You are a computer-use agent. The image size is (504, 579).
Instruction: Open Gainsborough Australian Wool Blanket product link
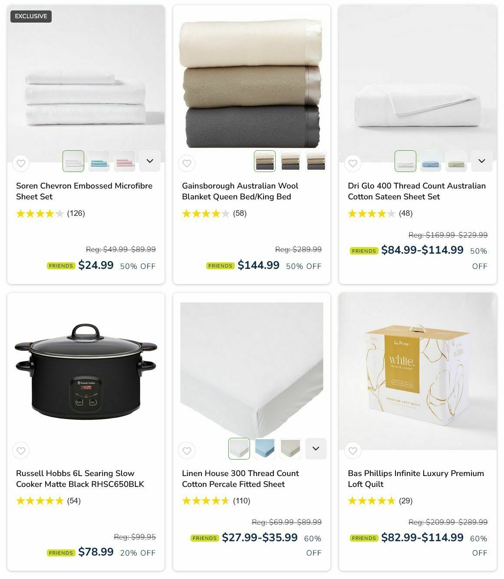click(x=240, y=191)
